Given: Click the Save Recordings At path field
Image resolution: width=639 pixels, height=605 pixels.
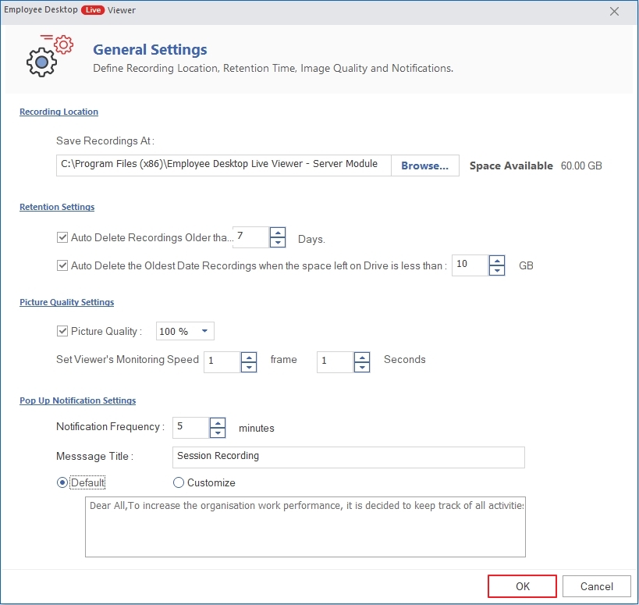Looking at the screenshot, I should (x=223, y=165).
